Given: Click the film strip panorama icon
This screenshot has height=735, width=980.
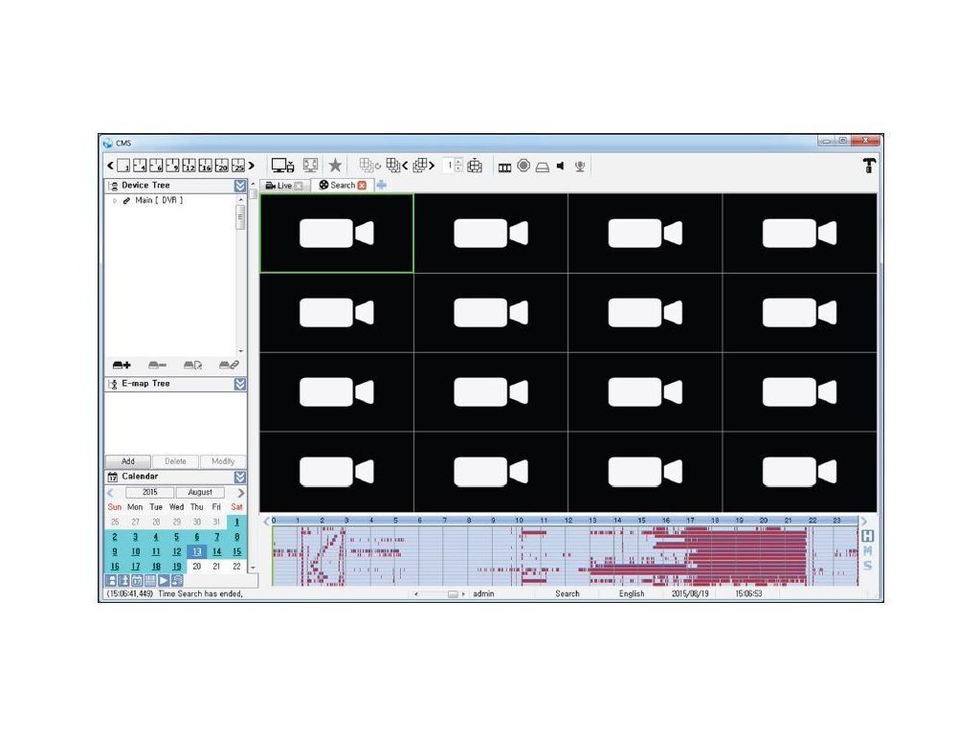Looking at the screenshot, I should point(504,167).
